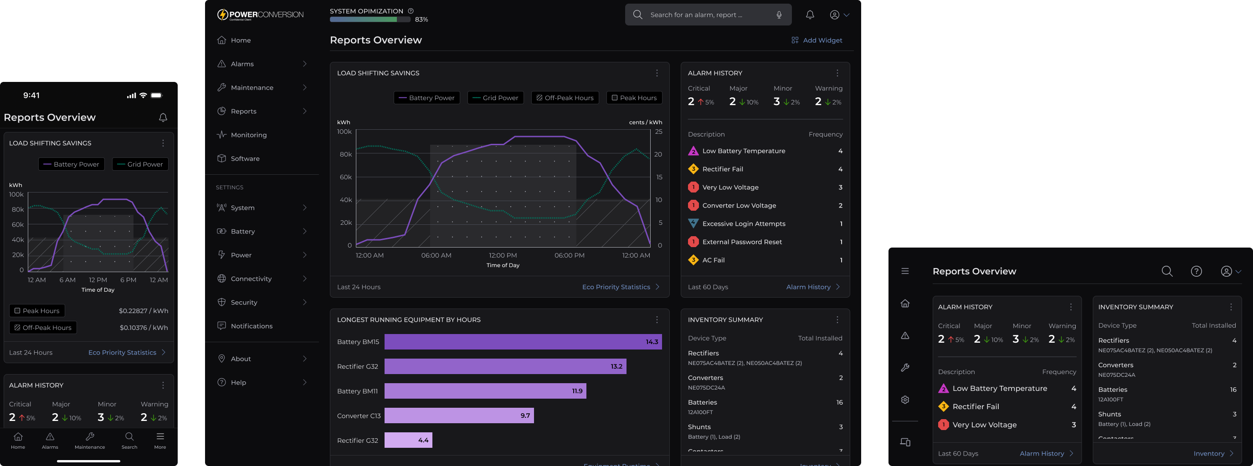Open the user account menu in desktop header
This screenshot has height=466, width=1253.
tap(840, 15)
